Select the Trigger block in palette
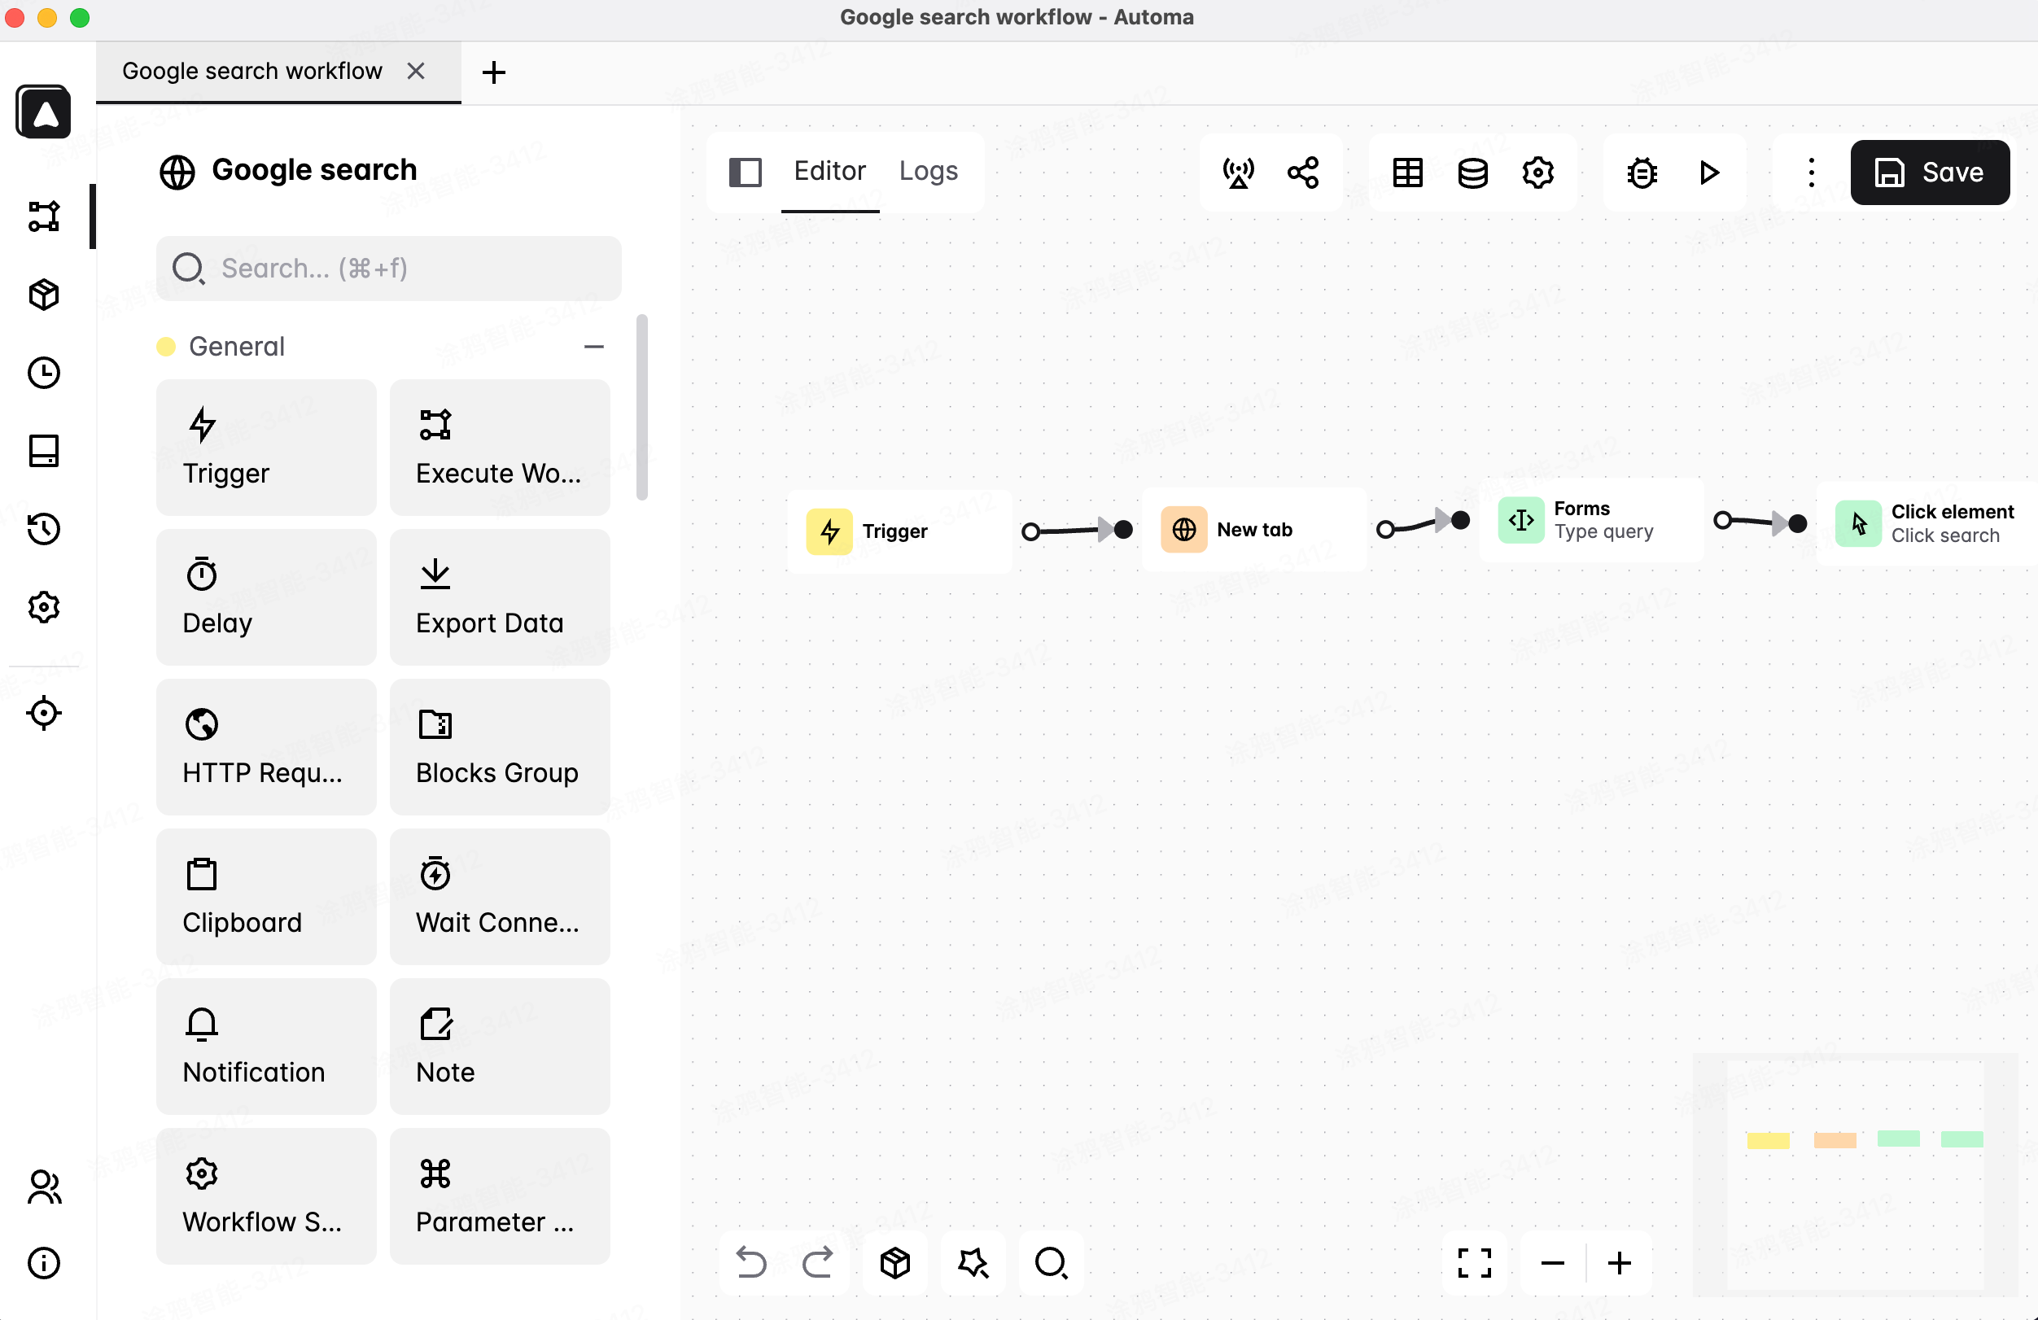 tap(266, 447)
